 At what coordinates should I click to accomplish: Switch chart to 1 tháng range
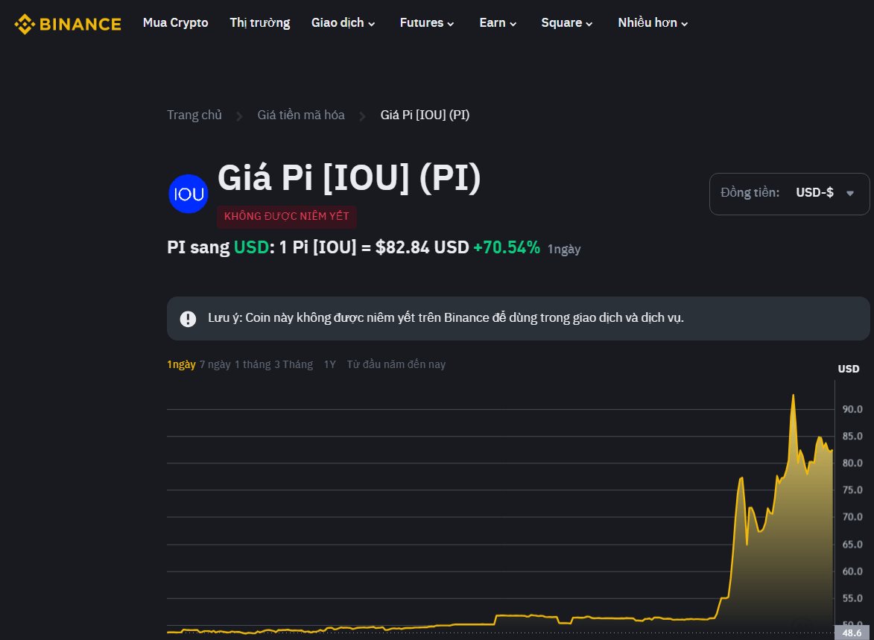coord(253,364)
